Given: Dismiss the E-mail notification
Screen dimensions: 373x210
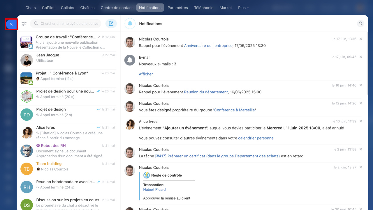Looking at the screenshot, I should pos(361,57).
